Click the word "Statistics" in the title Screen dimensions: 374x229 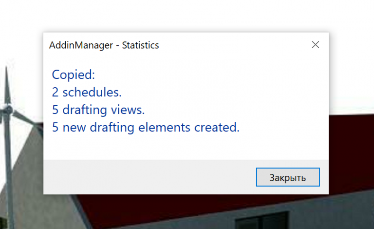tap(140, 45)
